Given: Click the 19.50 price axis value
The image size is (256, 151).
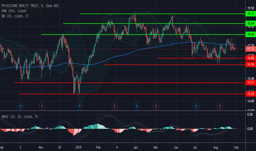Looking at the screenshot, I should pyautogui.click(x=251, y=8).
